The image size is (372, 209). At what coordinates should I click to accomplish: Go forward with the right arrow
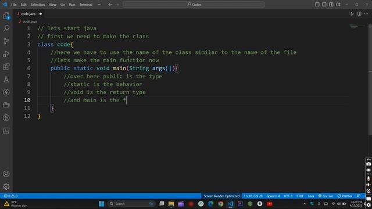117,5
